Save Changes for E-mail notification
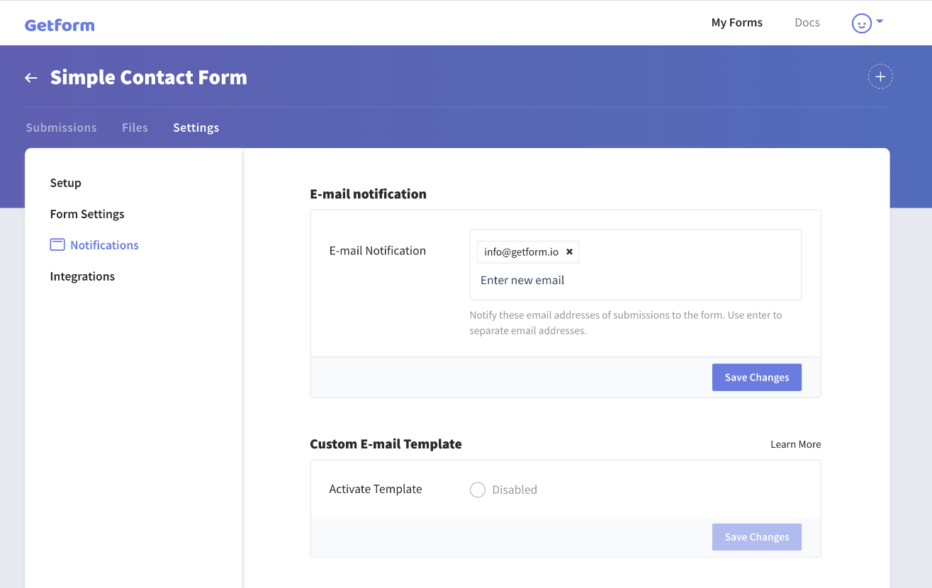 coord(757,378)
